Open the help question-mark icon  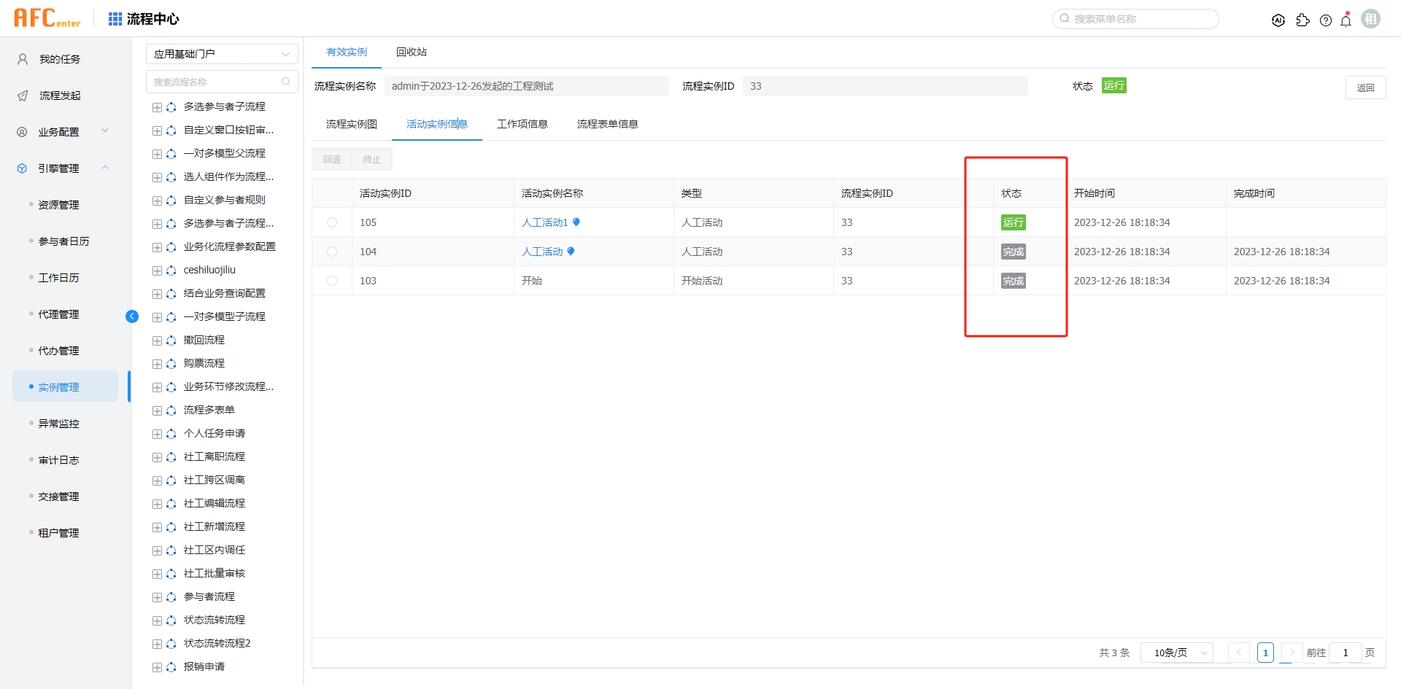pyautogui.click(x=1326, y=20)
